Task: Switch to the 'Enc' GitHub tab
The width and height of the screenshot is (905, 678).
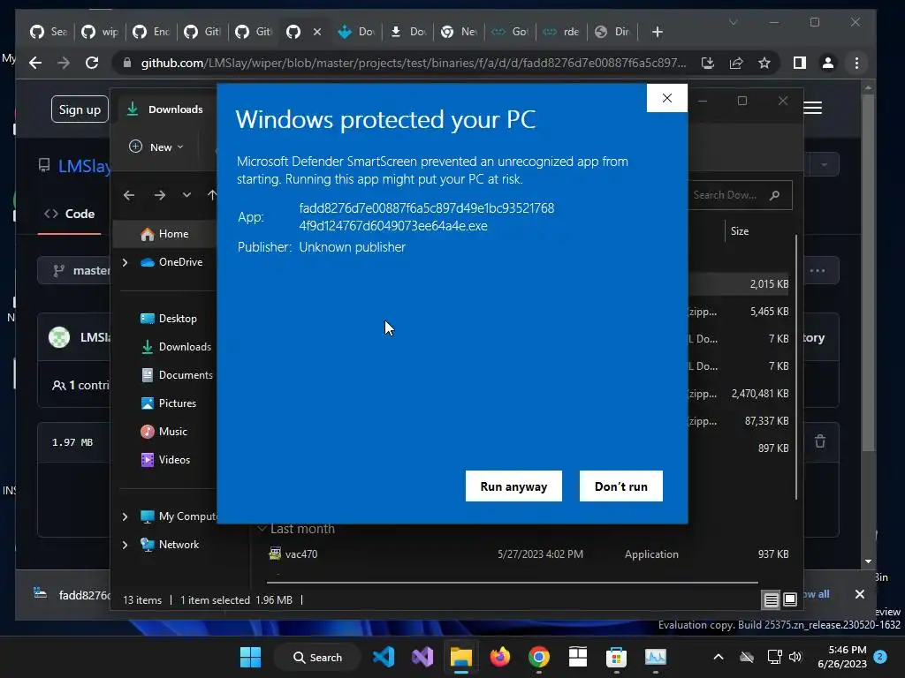Action: tap(151, 32)
